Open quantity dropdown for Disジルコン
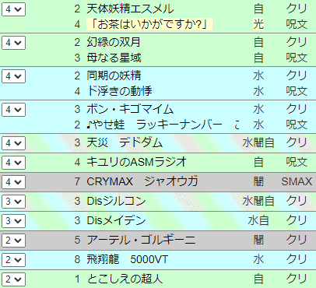 point(13,202)
